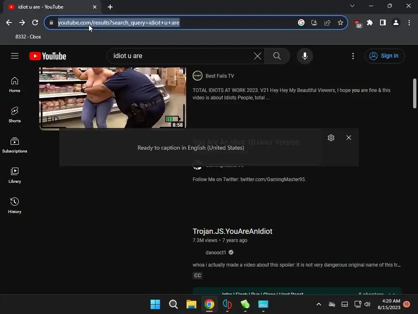
Task: Open the Trojan.JS.YouAreAnIdiot video title
Action: 232,231
